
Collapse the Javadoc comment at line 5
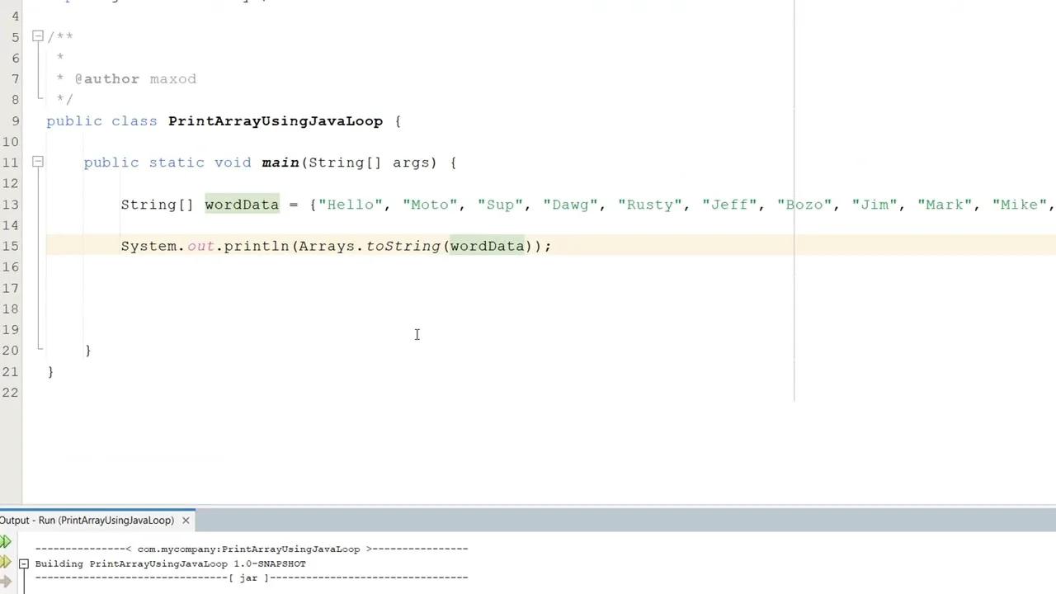tap(38, 36)
